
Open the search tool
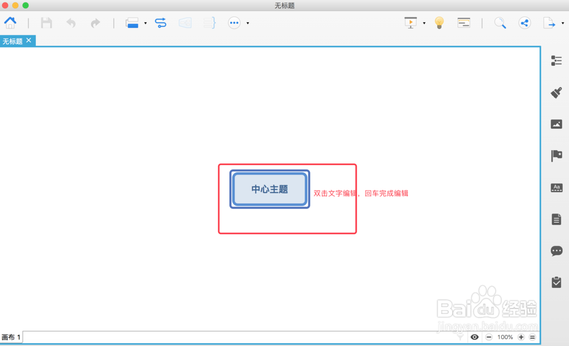[x=500, y=23]
